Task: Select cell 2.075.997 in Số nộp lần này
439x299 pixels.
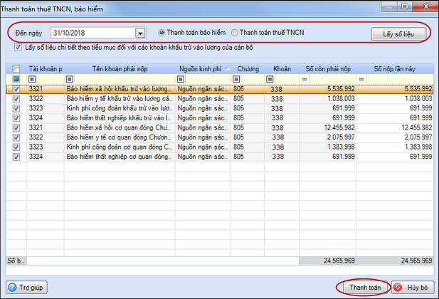Action: click(395, 137)
